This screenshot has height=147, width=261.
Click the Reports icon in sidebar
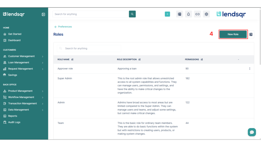5,116
